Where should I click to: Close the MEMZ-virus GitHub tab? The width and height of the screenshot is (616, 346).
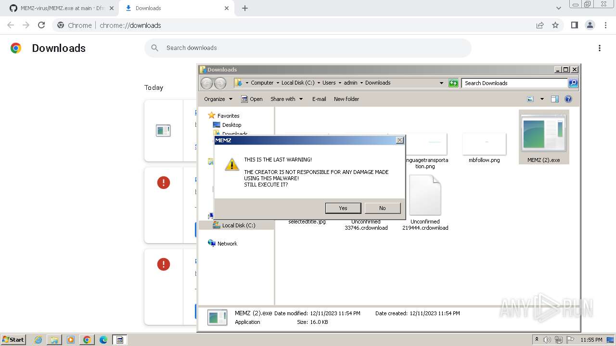point(111,8)
